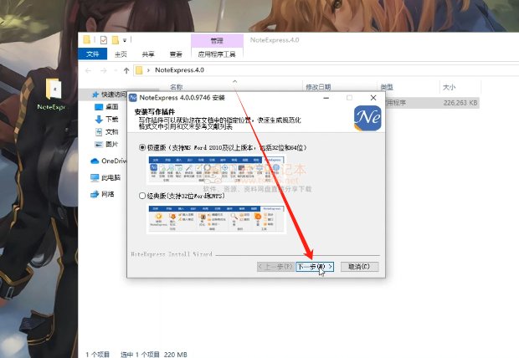Click the quick access toolbar folder icon
519x358 pixels.
(x=87, y=40)
